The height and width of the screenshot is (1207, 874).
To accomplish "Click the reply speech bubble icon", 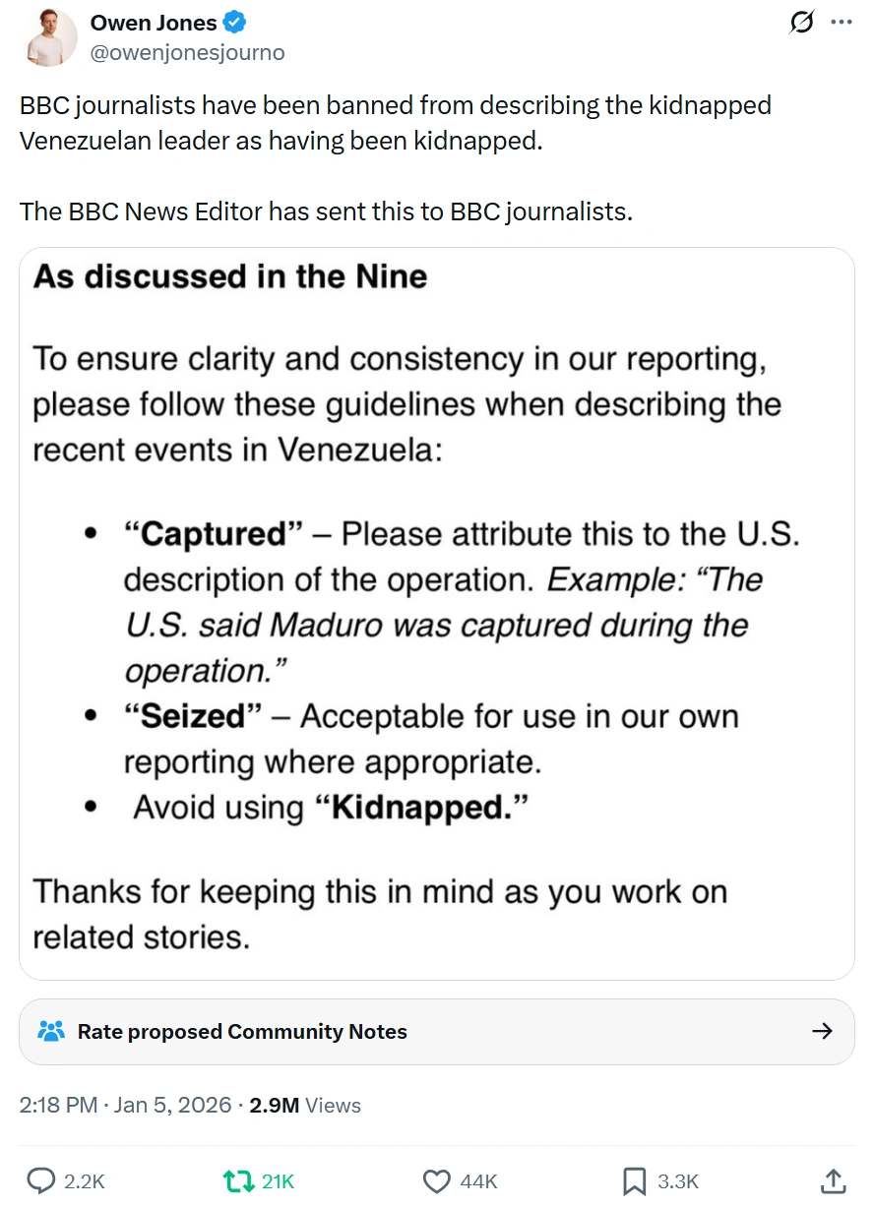I will tap(40, 1180).
